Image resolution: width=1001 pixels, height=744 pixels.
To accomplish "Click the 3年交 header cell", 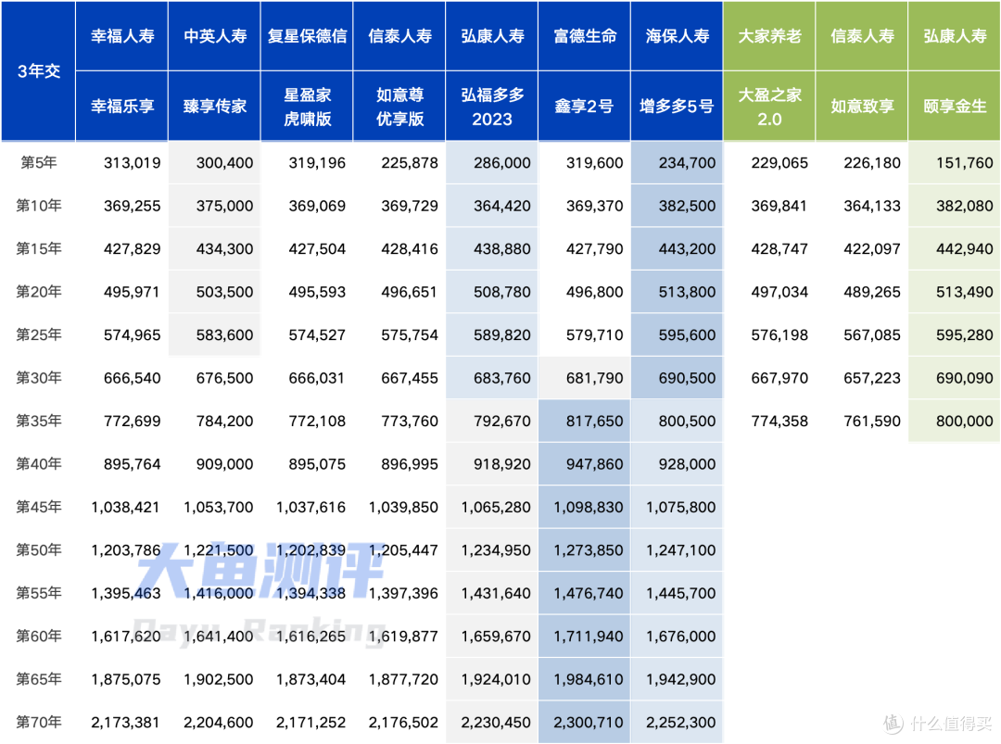I will [38, 70].
